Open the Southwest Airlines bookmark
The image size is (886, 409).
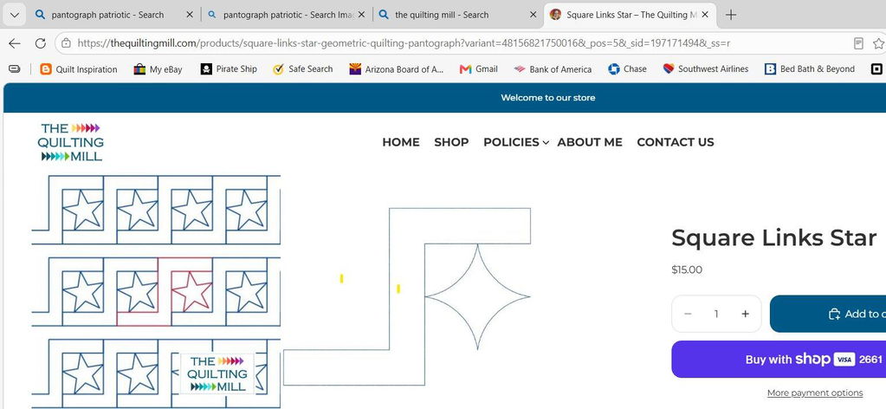click(x=706, y=69)
